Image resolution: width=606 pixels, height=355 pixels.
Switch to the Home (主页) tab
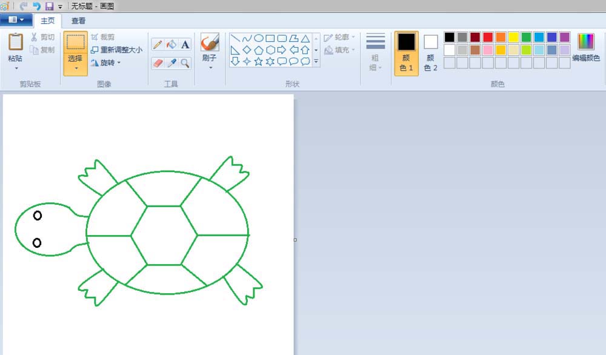pos(48,21)
